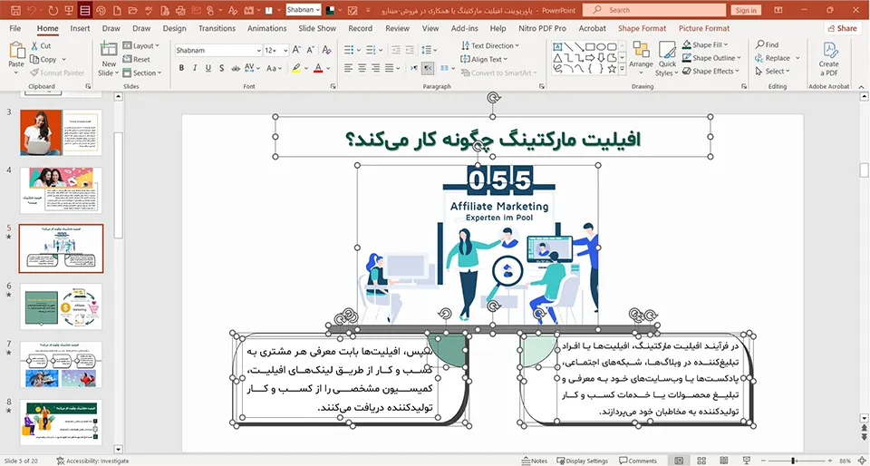Click the Find magnifier button
870x466 pixels.
click(767, 44)
